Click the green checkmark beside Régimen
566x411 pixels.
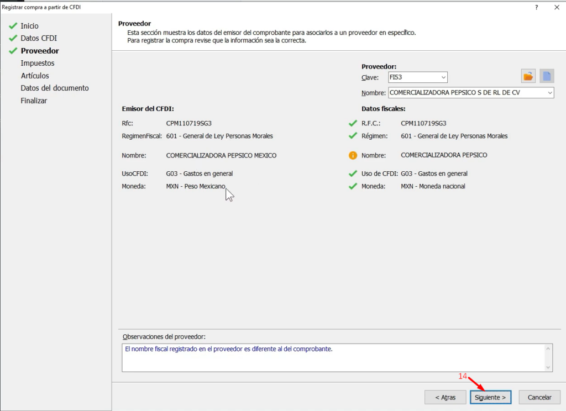point(353,136)
